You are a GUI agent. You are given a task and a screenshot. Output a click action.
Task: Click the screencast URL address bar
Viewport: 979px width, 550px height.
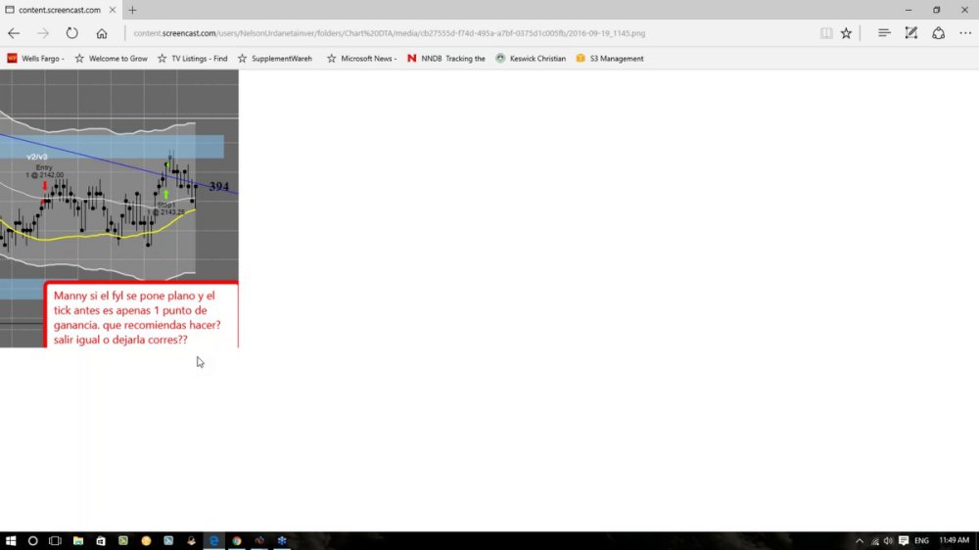[389, 33]
